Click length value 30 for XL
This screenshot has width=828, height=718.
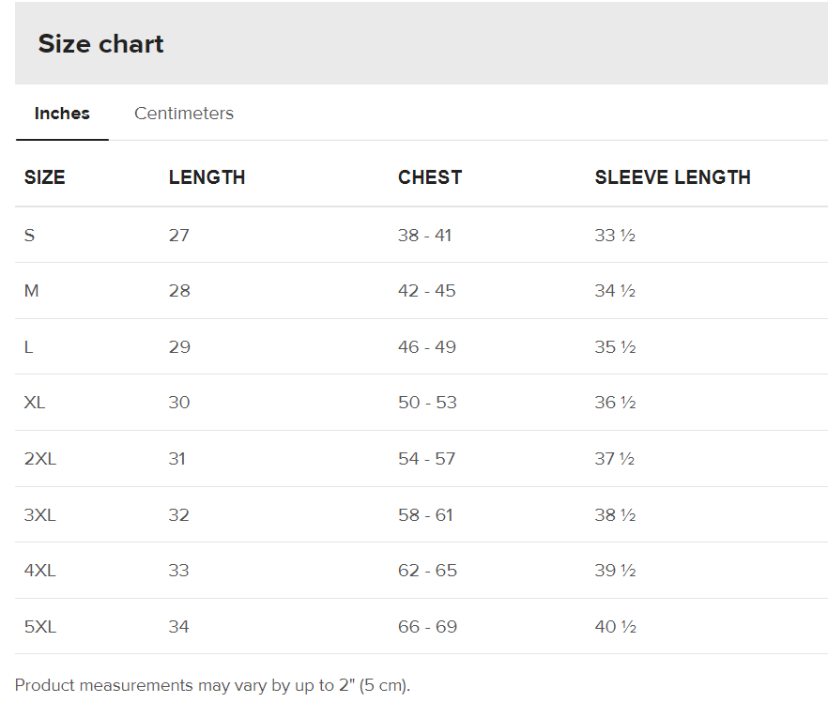[178, 403]
